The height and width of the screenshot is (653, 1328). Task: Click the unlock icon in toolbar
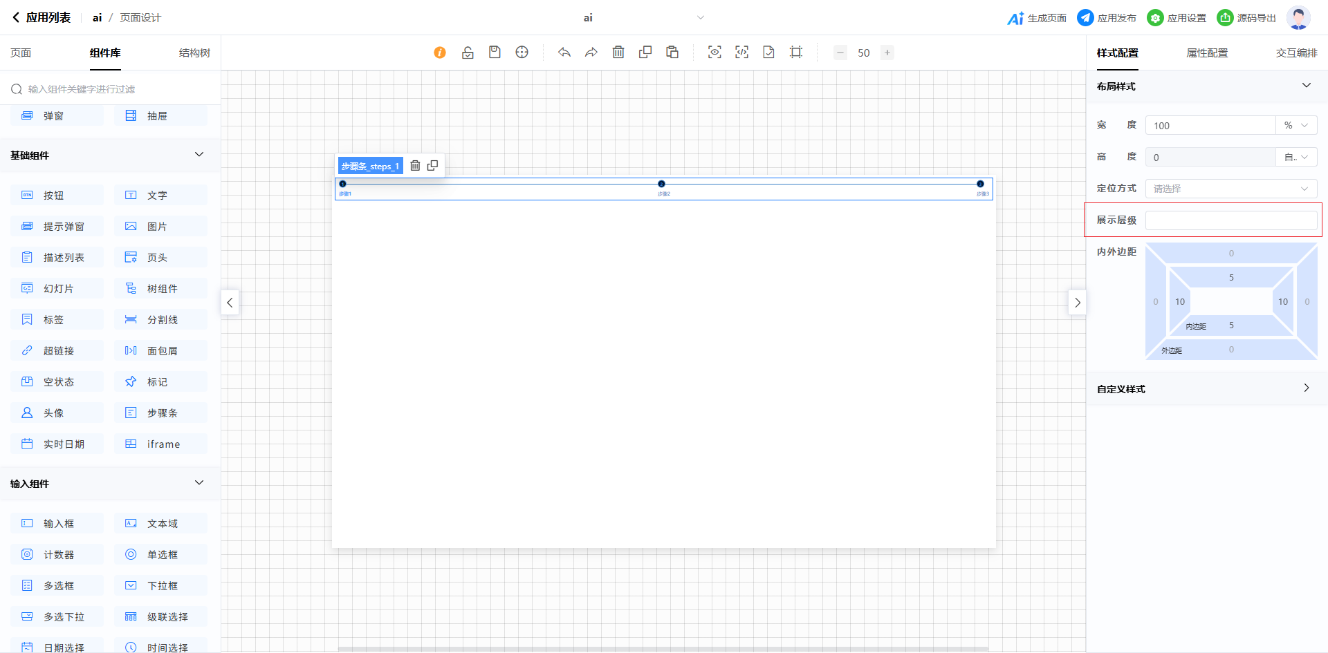[468, 53]
